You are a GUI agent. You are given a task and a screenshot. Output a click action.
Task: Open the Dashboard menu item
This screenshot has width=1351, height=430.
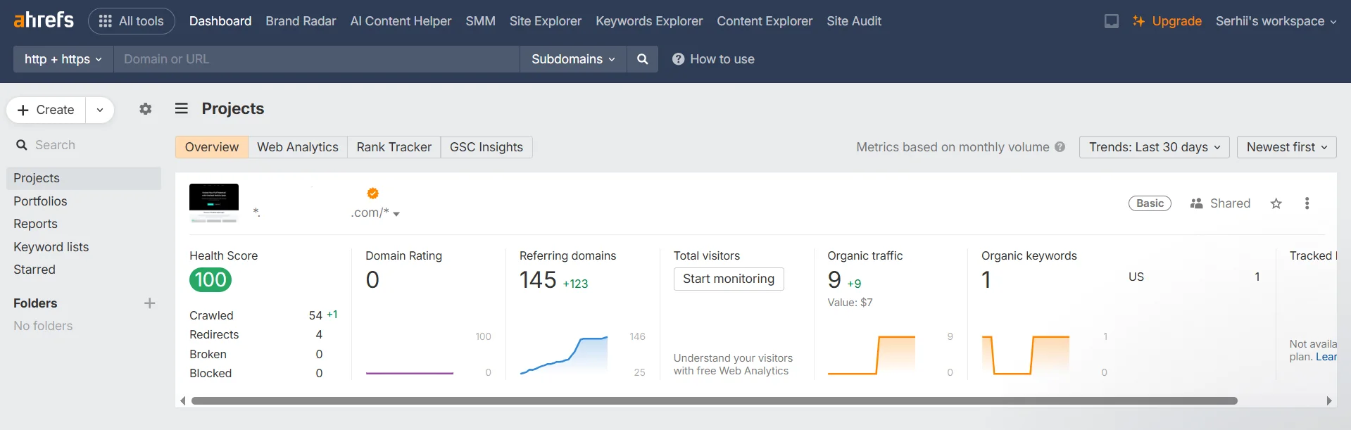(x=220, y=21)
